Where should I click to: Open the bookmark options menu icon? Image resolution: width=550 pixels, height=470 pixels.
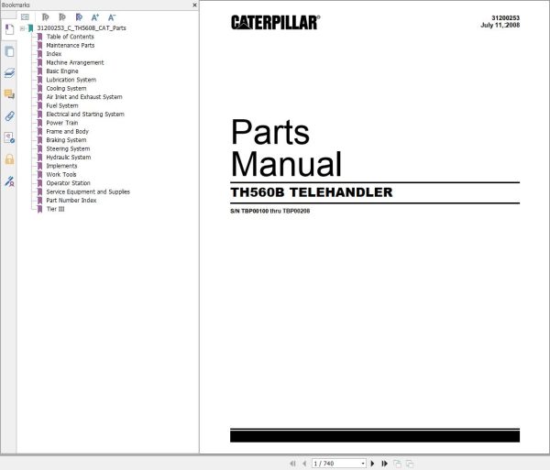[25, 16]
